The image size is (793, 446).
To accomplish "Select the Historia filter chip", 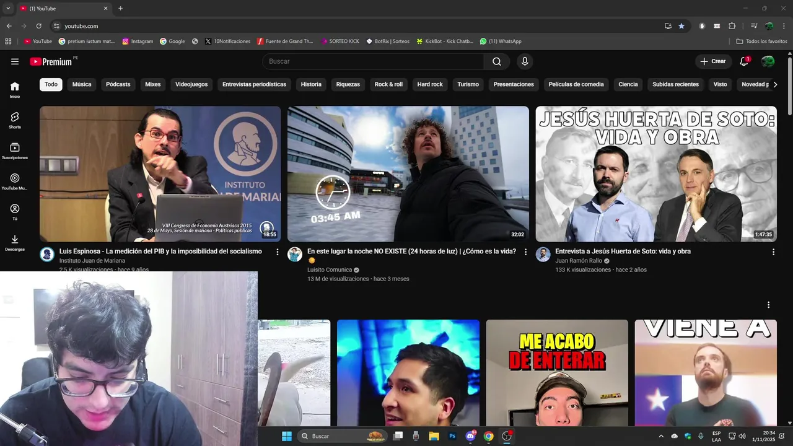I will (311, 84).
